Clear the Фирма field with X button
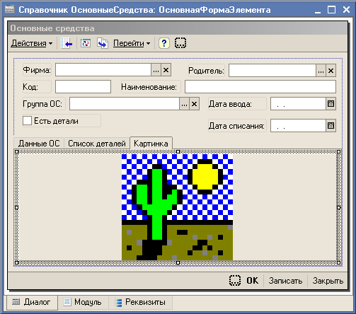The height and width of the screenshot is (314, 356). click(x=166, y=70)
